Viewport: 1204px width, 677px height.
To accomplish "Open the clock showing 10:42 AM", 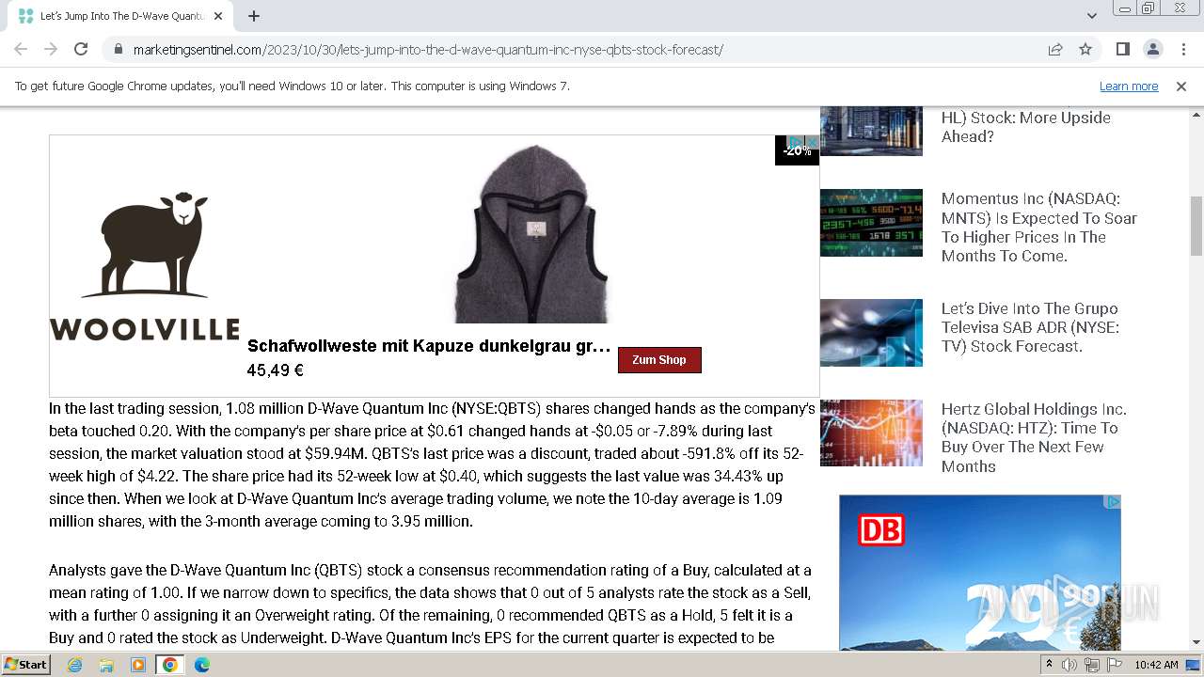I will point(1156,665).
